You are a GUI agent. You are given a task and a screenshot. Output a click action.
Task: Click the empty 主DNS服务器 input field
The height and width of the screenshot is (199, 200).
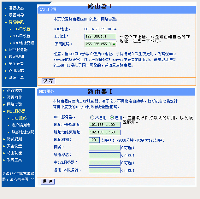coord(105,163)
